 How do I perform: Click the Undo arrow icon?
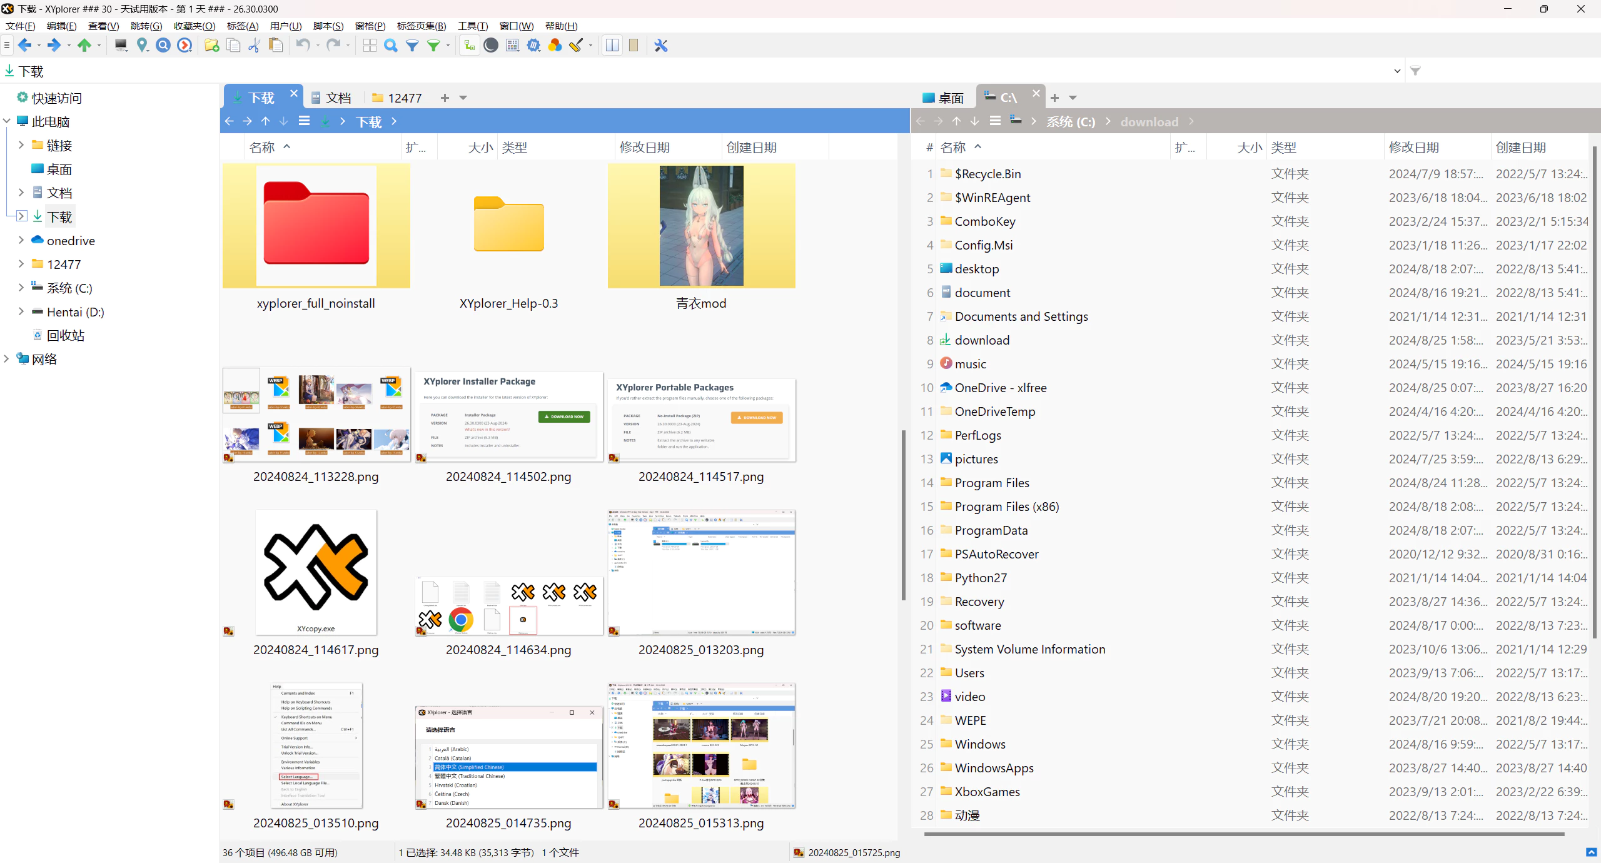click(303, 45)
